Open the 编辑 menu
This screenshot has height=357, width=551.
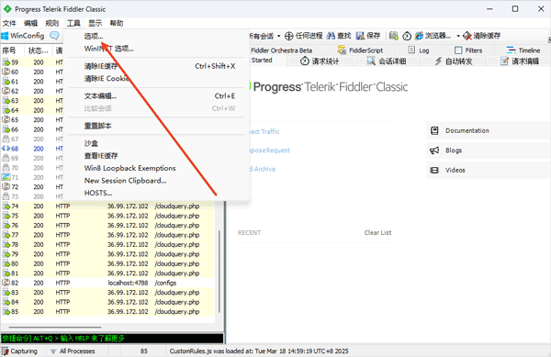pos(30,23)
